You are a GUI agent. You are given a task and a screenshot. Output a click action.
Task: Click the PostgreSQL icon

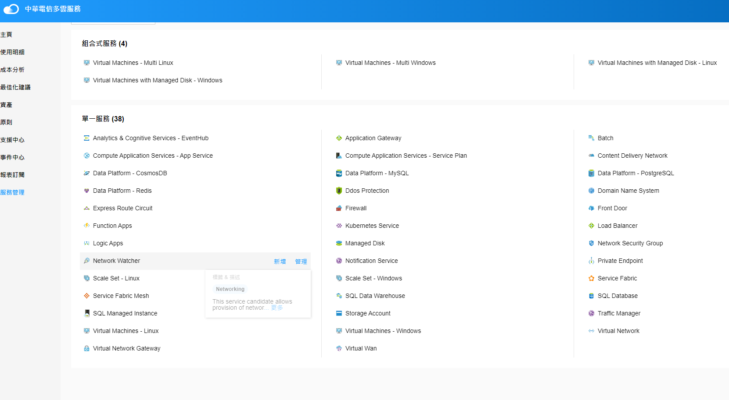point(591,173)
